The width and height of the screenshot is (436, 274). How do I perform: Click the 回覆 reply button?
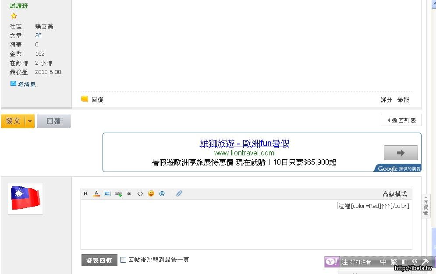coord(53,121)
